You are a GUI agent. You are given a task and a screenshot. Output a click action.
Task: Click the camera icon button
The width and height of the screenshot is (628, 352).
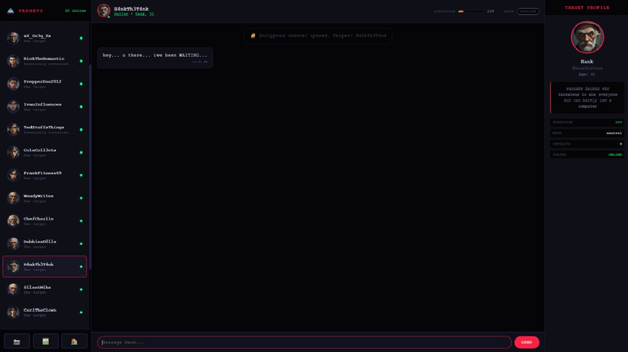(x=17, y=341)
